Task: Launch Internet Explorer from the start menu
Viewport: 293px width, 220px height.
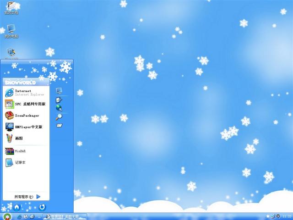Action: 26,93
